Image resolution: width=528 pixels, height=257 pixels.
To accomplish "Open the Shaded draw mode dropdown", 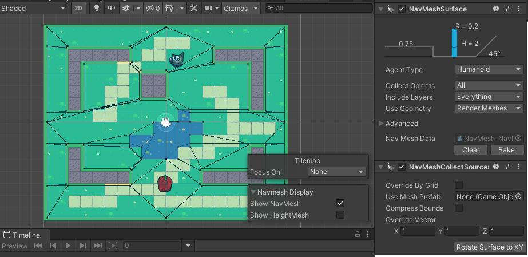I will 34,9.
